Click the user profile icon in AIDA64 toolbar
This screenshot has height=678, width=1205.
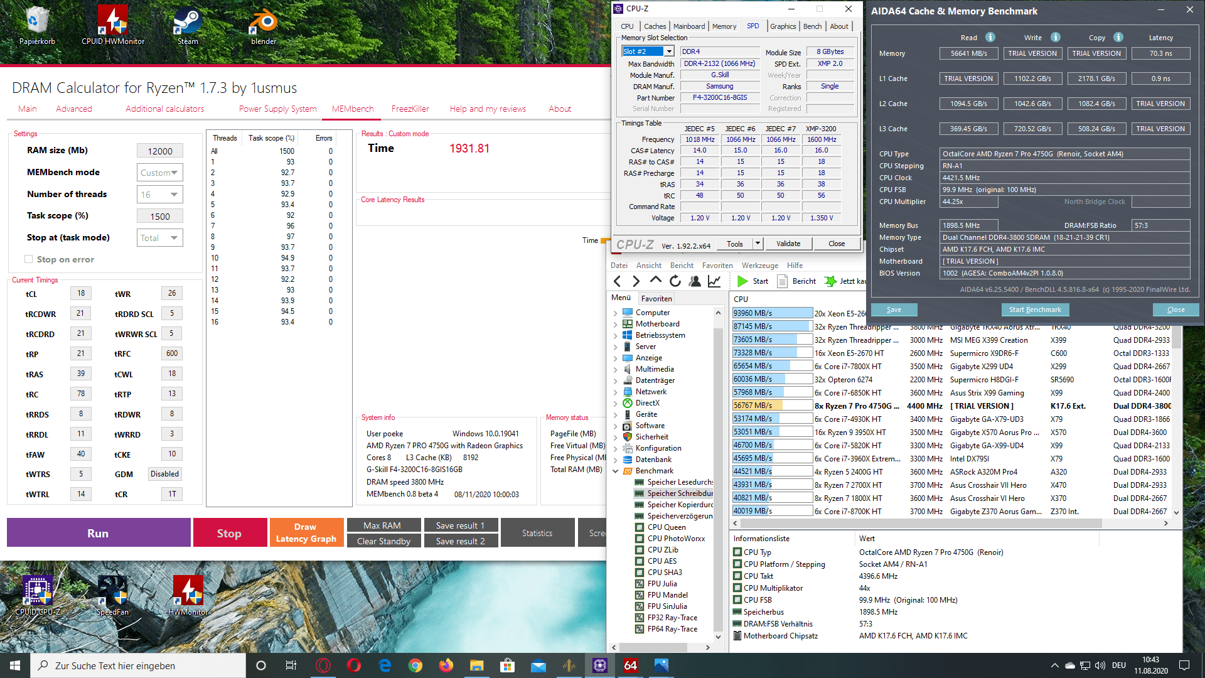click(695, 281)
